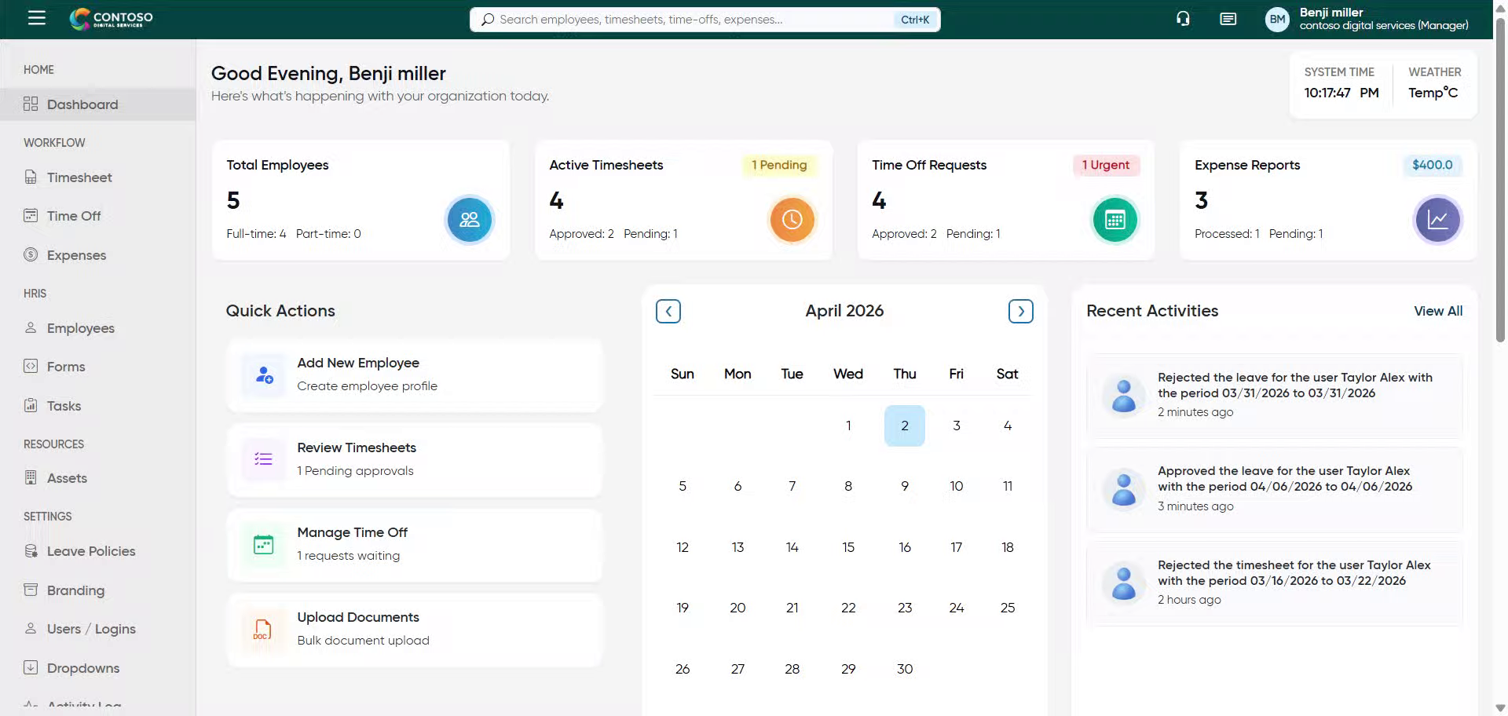Viewport: 1508px width, 716px height.
Task: Select Expenses from sidebar menu
Action: pos(76,255)
